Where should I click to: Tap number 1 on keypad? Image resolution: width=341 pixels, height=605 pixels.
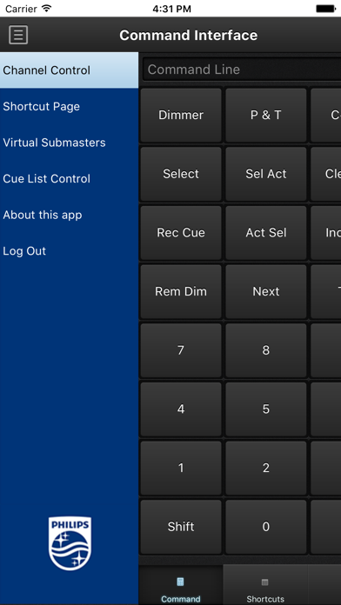[181, 468]
